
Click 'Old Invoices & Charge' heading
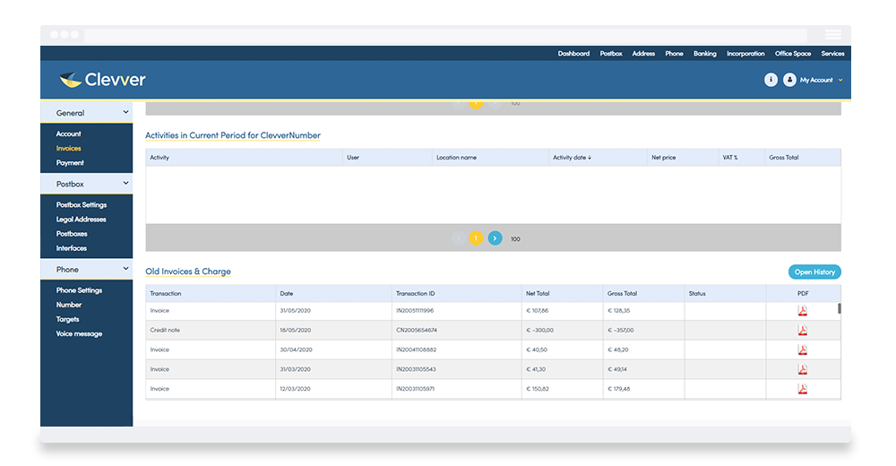pos(188,272)
